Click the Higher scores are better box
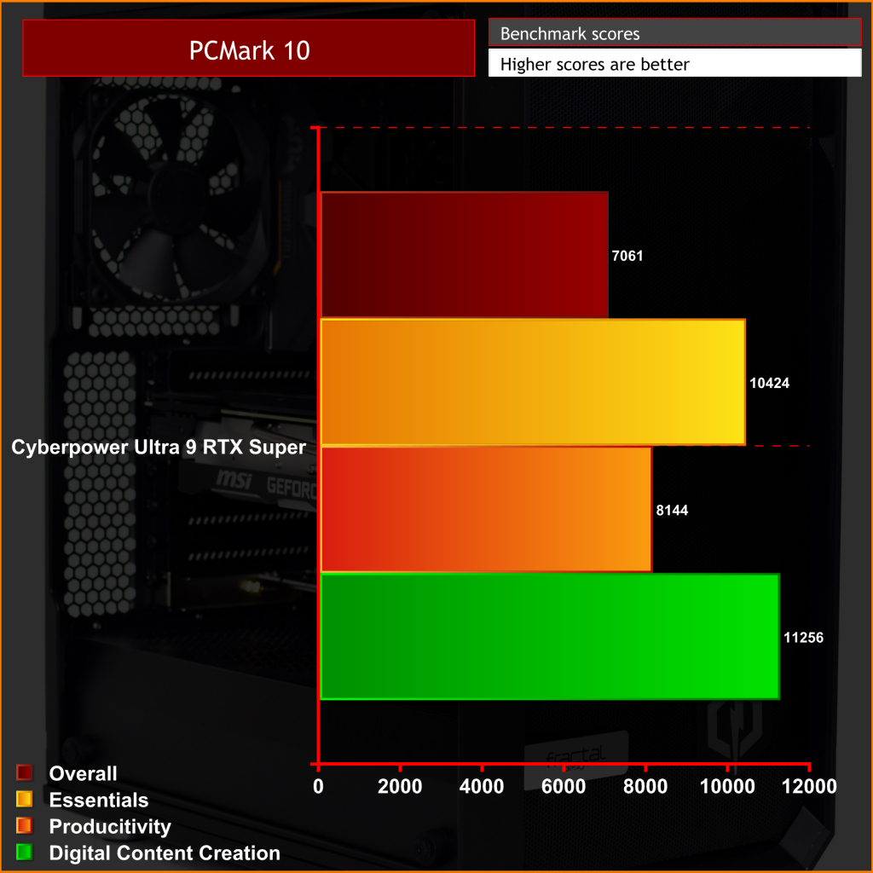 point(675,63)
